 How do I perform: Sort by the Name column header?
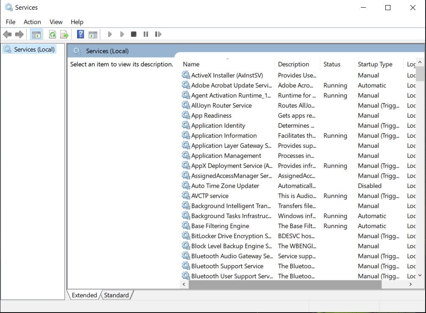228,64
